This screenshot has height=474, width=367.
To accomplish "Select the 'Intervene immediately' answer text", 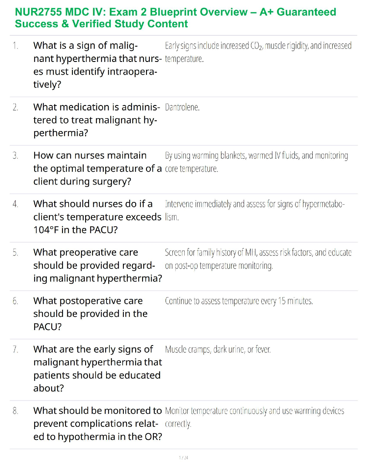I will coord(255,210).
